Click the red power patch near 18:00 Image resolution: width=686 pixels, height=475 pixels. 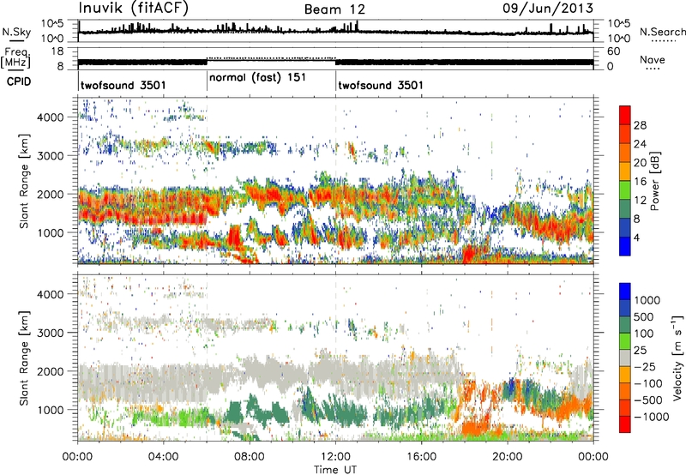click(x=471, y=254)
